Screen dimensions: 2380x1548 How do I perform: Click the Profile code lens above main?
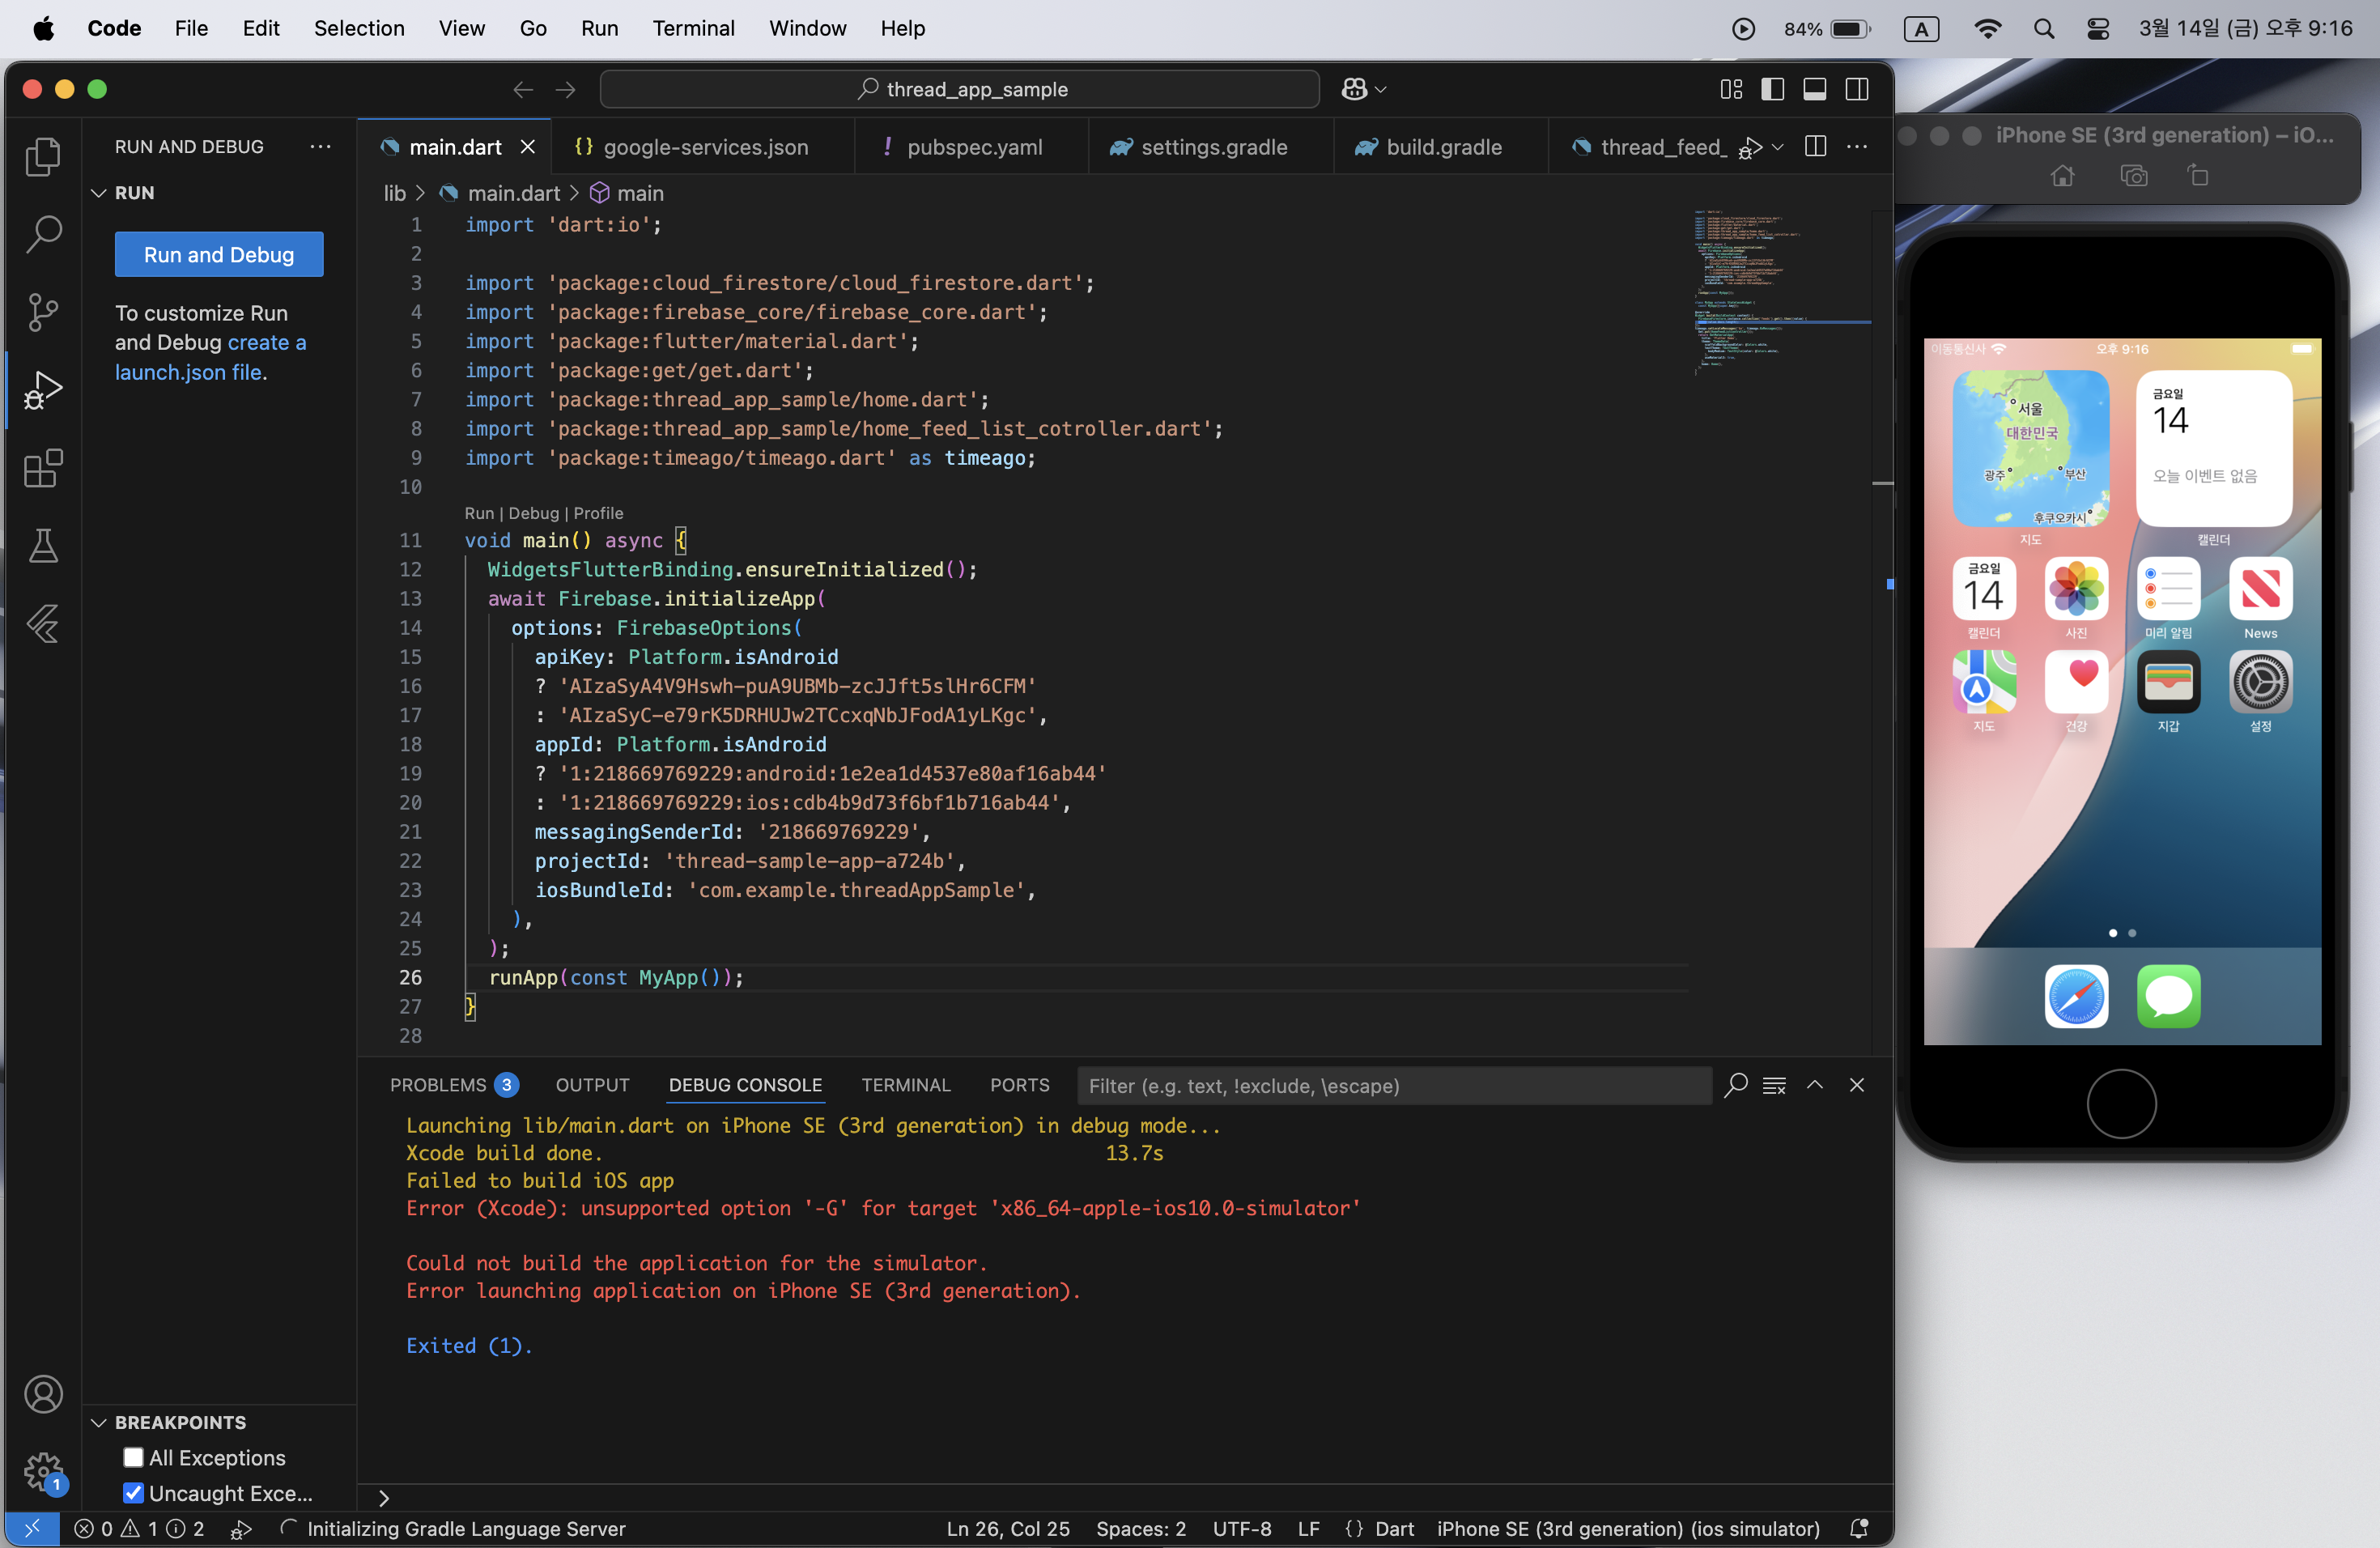[x=598, y=513]
